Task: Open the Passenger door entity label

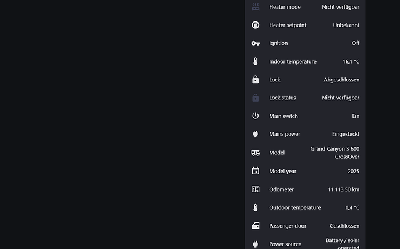Action: coord(288,226)
